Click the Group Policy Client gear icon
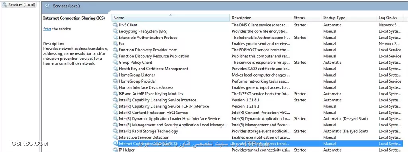 coord(115,63)
